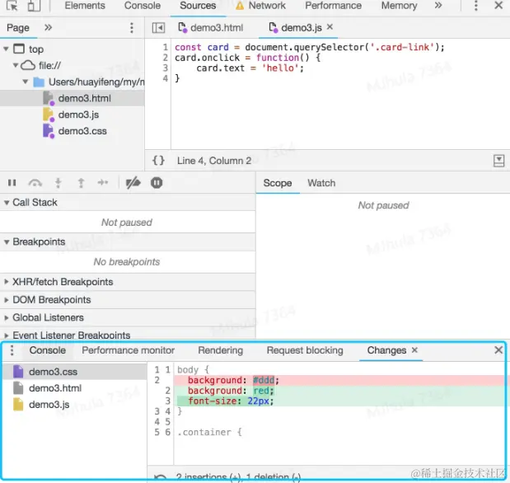Open the Request blocking drawer tab
The image size is (510, 483).
click(305, 350)
